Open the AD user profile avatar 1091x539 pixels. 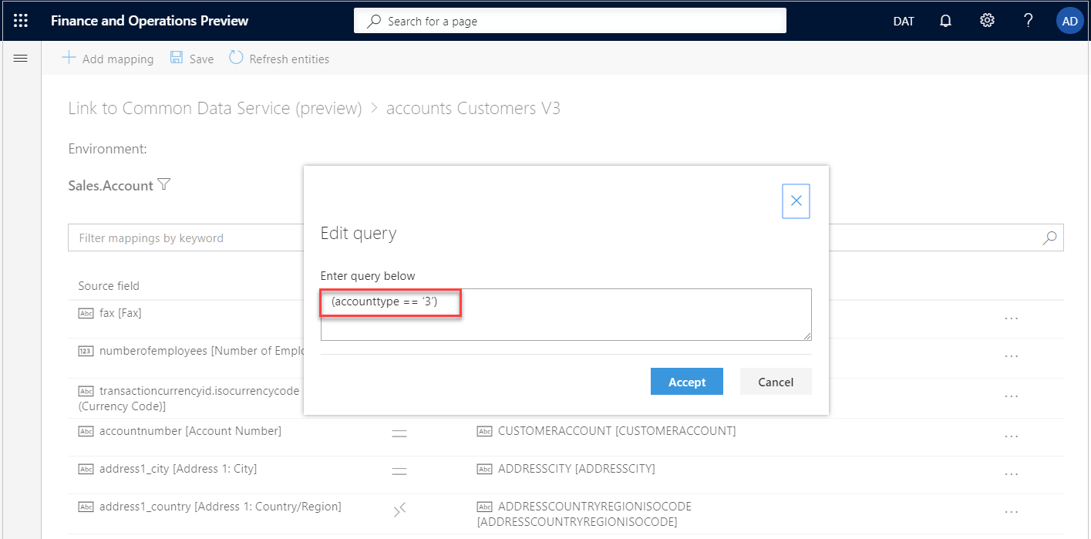(x=1069, y=21)
